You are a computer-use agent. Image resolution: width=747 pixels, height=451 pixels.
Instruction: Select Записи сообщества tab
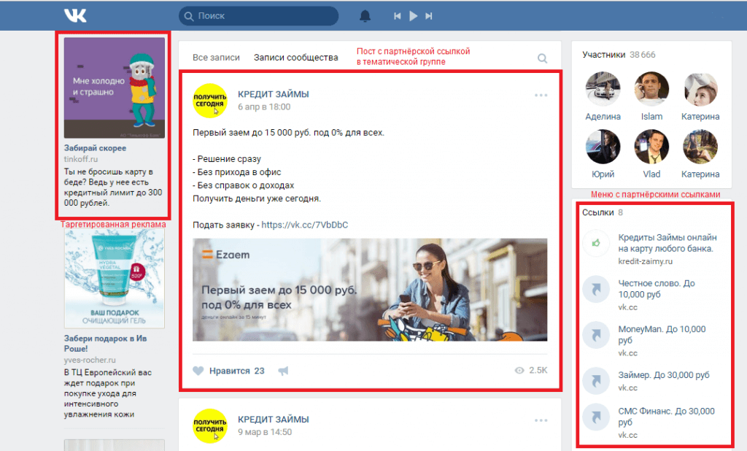pos(295,58)
